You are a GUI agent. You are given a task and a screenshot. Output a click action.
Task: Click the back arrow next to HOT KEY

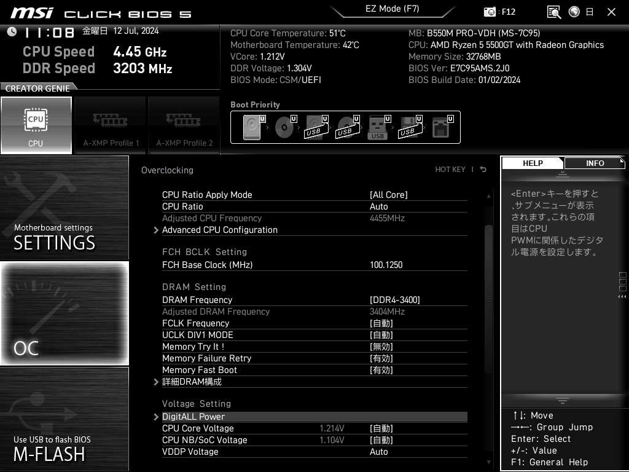tap(483, 170)
